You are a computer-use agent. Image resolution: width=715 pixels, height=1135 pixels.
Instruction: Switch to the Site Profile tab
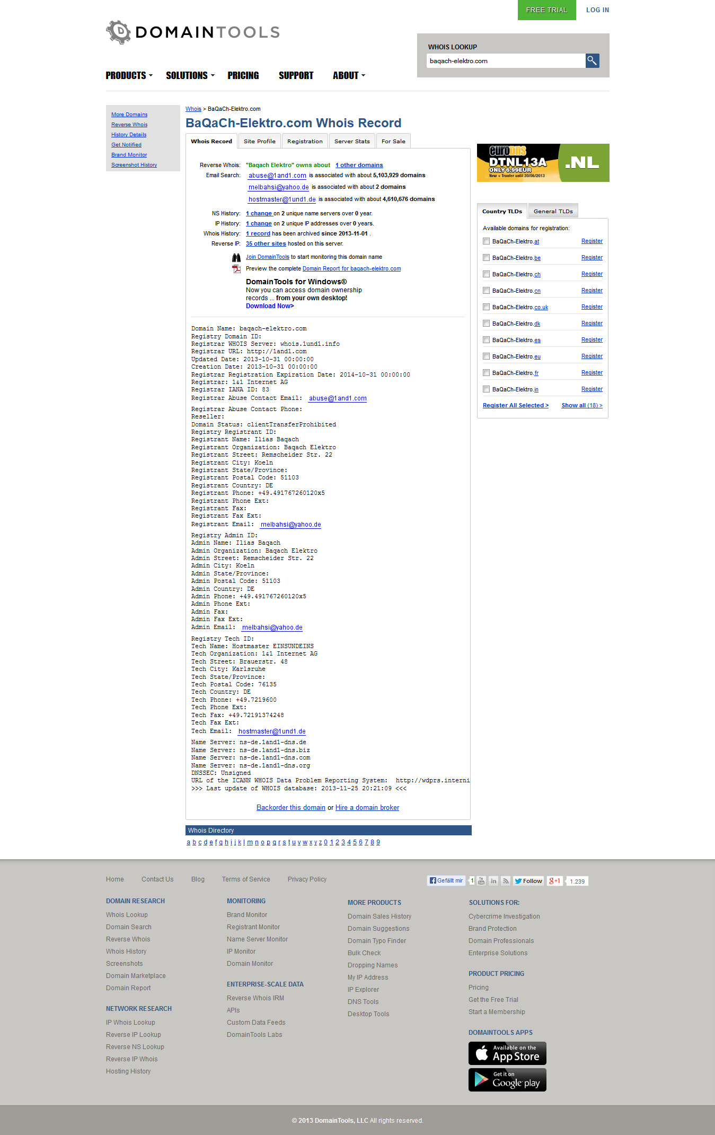(x=260, y=141)
